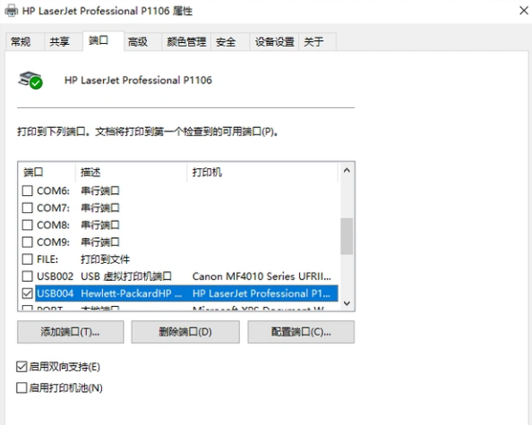This screenshot has height=425, width=532.
Task: Close the printer properties dialog
Action: (x=524, y=11)
